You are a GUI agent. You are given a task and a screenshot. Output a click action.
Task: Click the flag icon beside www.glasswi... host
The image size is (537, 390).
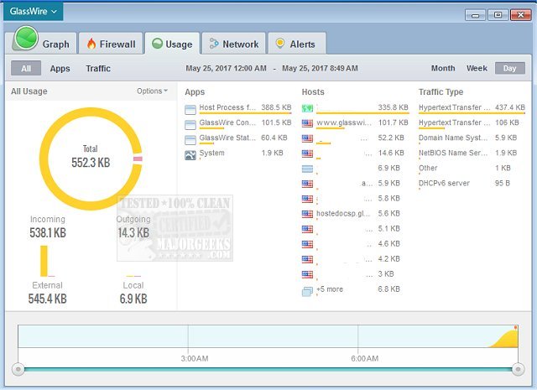(x=307, y=123)
